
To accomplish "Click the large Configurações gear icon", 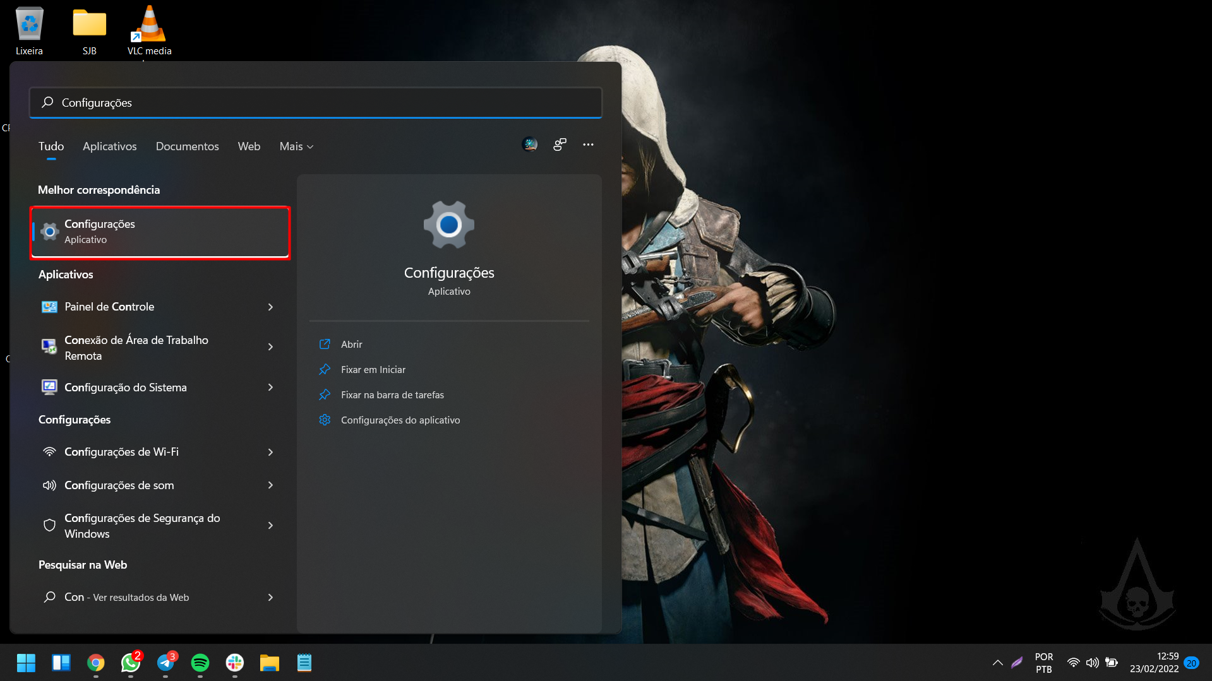I will [449, 225].
